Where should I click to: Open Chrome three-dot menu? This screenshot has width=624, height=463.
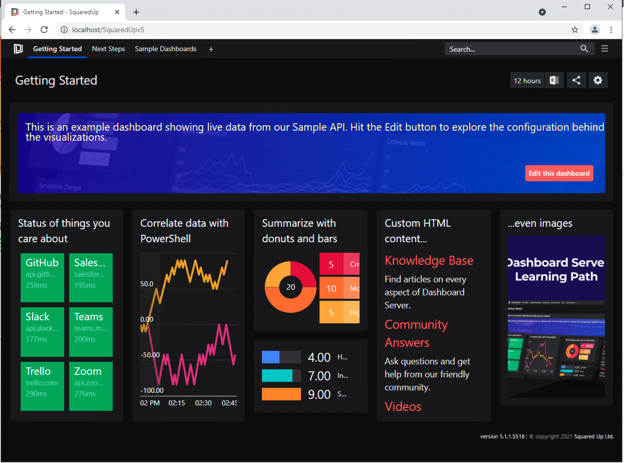[611, 30]
